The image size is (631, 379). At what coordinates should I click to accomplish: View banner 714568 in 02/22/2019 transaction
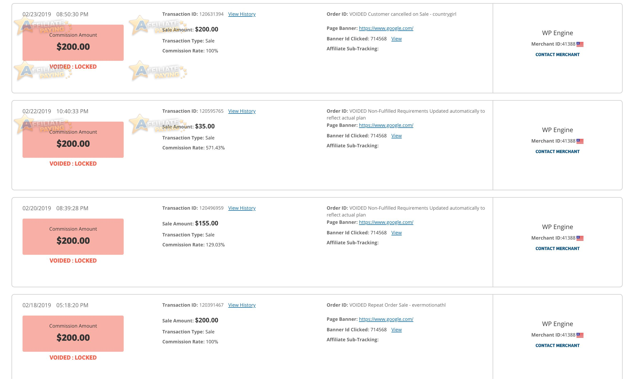coord(396,136)
